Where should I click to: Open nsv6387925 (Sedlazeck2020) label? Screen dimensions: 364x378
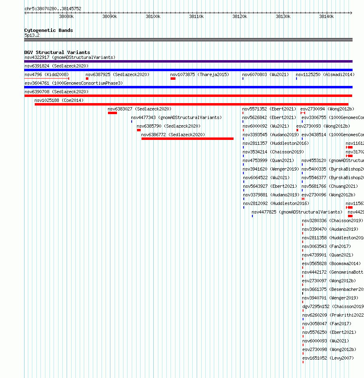pos(117,74)
